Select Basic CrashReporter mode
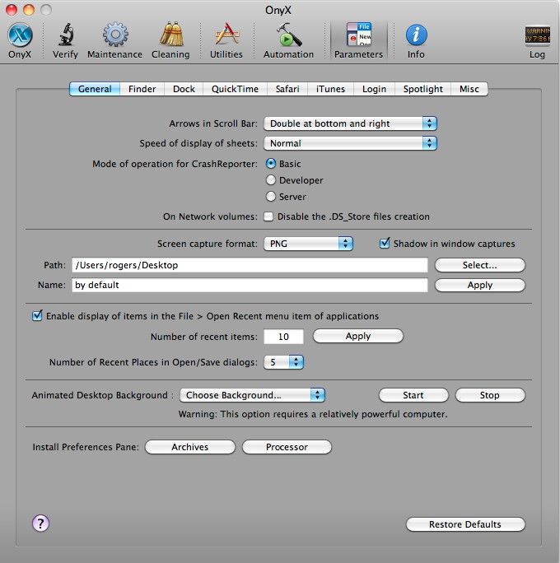560x563 pixels. (x=271, y=163)
